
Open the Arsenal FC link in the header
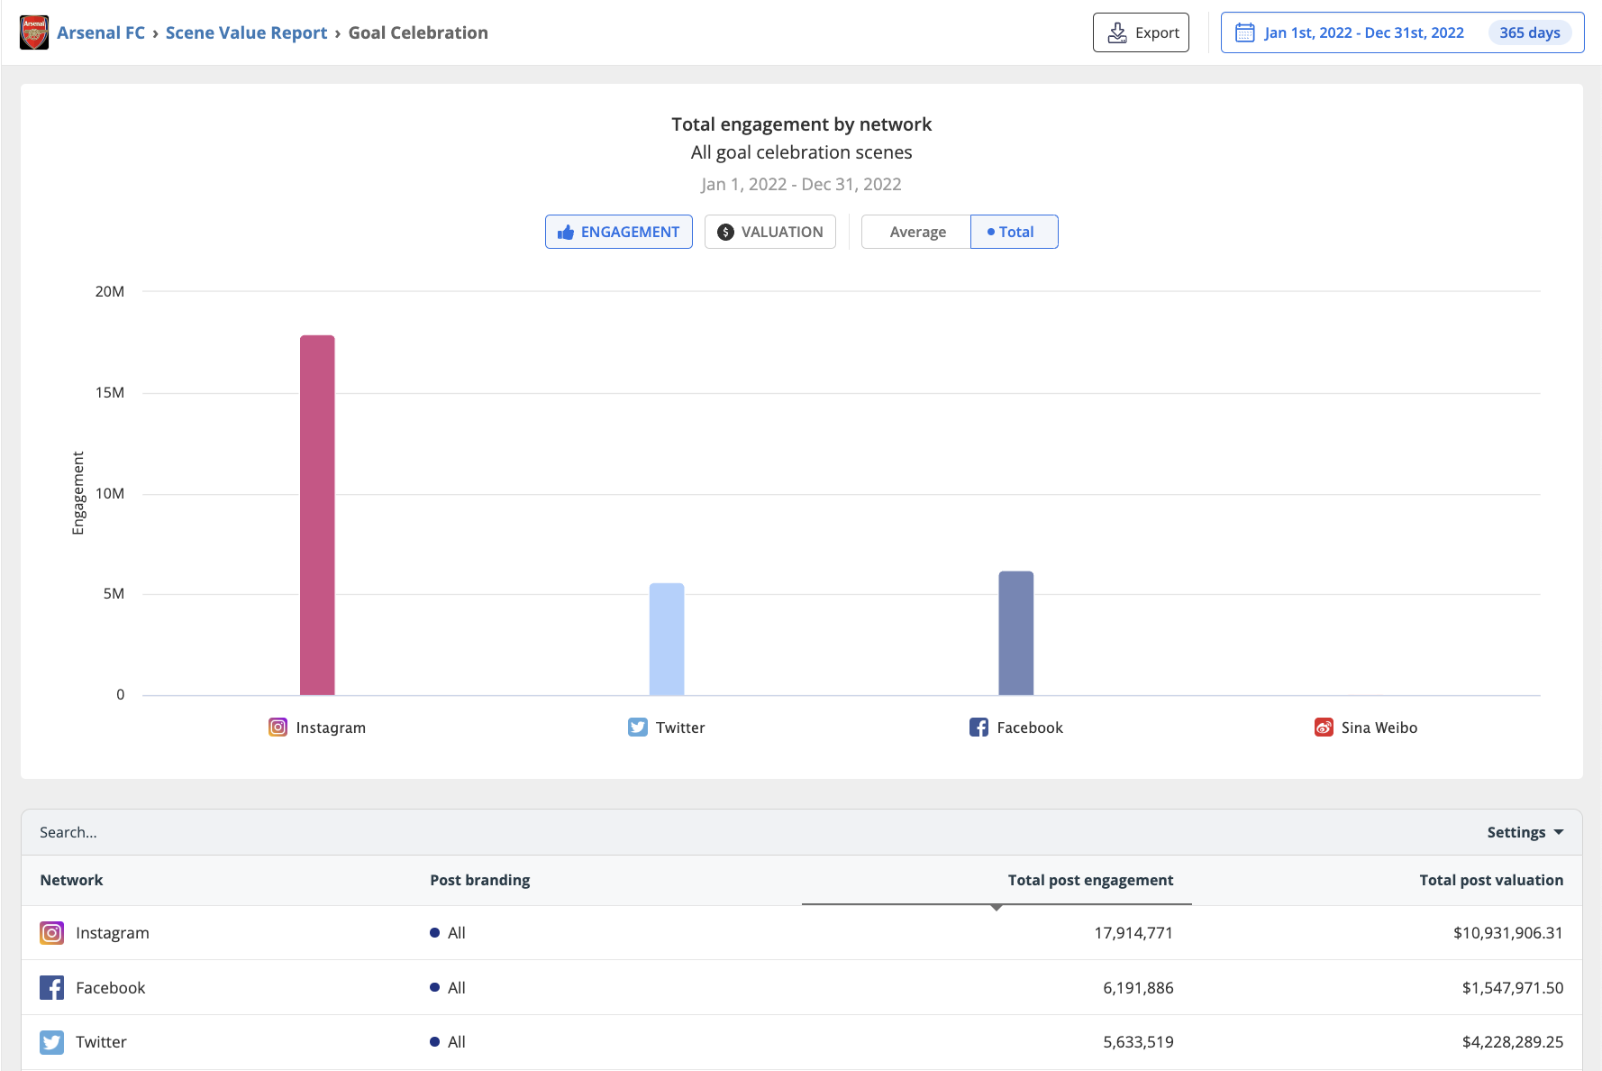point(100,32)
